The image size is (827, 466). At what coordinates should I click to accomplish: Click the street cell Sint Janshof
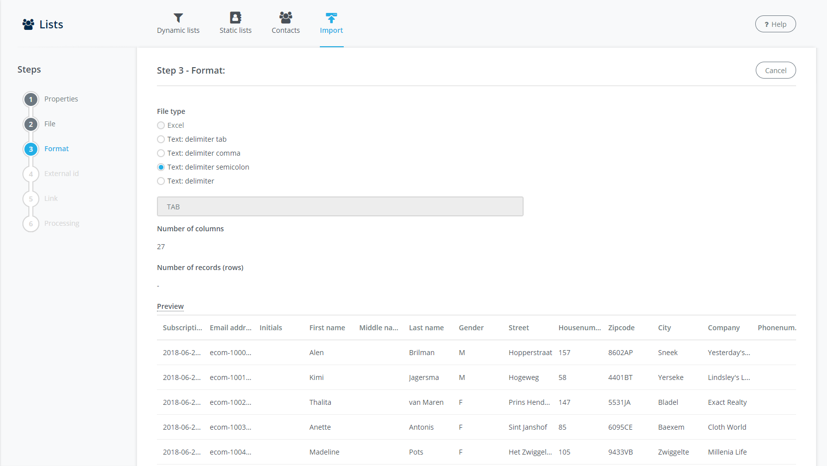pyautogui.click(x=528, y=427)
